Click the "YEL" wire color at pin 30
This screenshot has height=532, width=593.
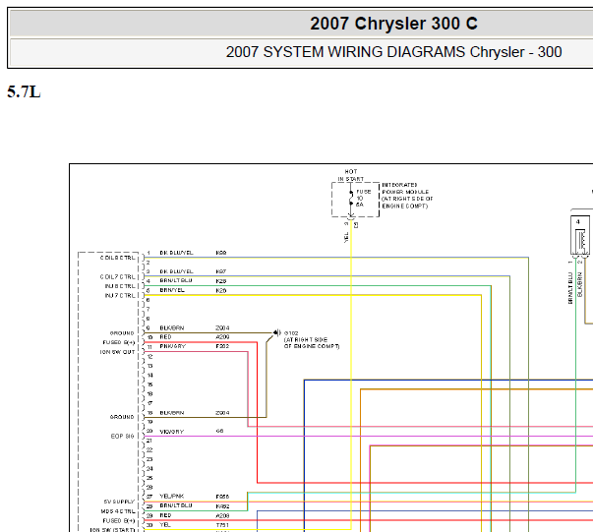click(x=165, y=525)
